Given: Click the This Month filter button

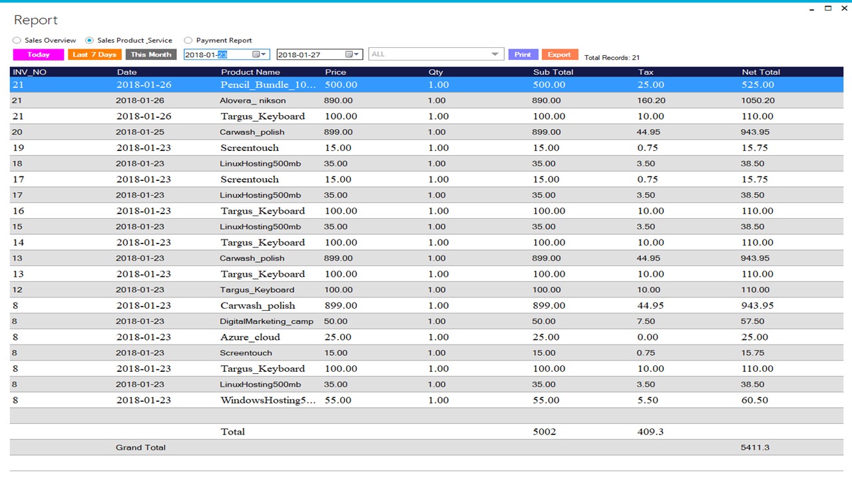Looking at the screenshot, I should pyautogui.click(x=150, y=54).
